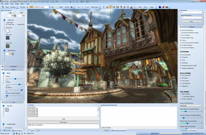Click the blue sphere toolbar icon
This screenshot has height=135, width=206.
pyautogui.click(x=160, y=7)
